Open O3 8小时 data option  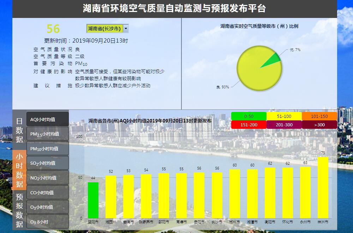(48, 222)
